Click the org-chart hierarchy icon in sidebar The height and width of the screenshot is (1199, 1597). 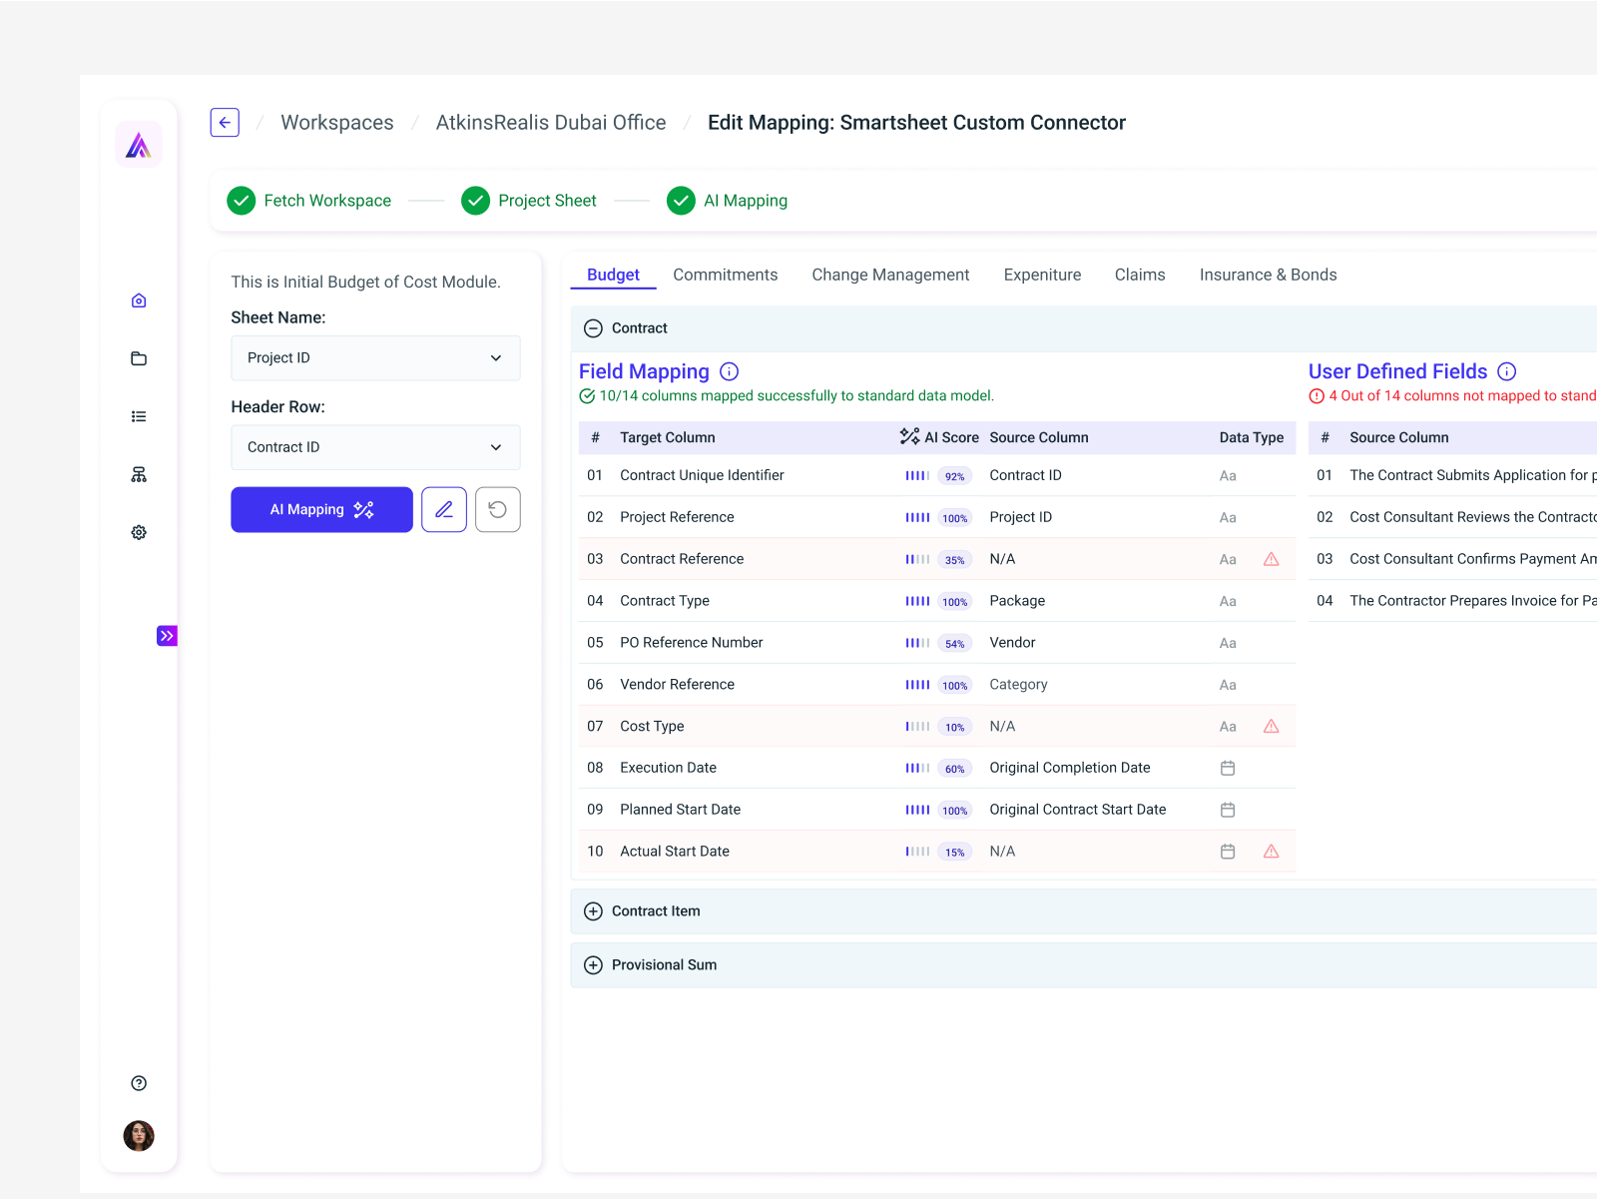pos(138,474)
